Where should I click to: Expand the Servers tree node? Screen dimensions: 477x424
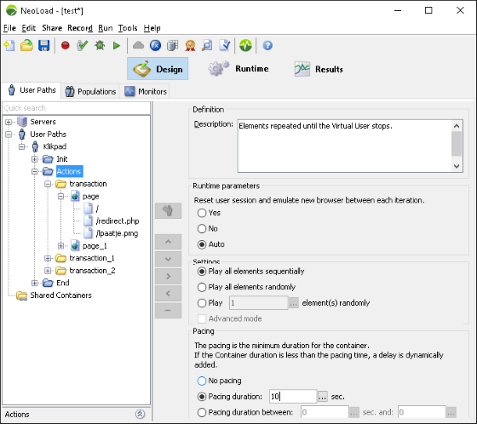point(9,122)
